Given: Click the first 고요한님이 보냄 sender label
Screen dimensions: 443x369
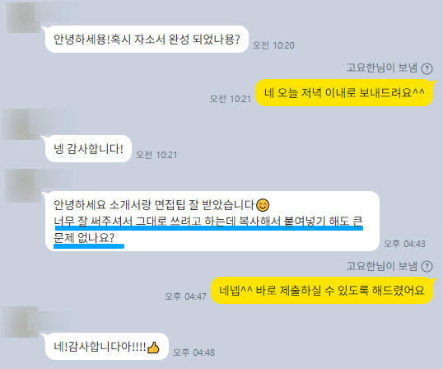Looking at the screenshot, I should (x=382, y=68).
